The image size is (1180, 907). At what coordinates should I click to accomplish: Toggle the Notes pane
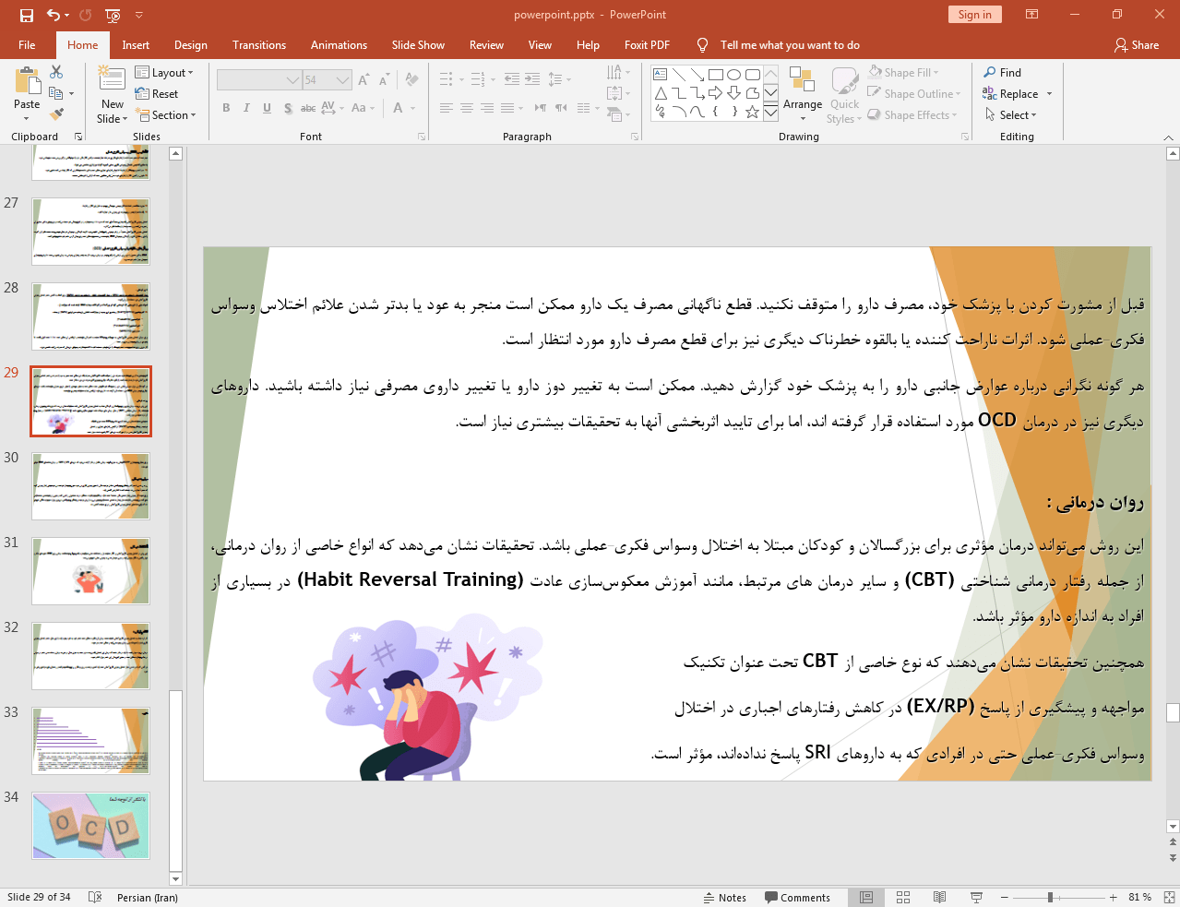point(725,897)
